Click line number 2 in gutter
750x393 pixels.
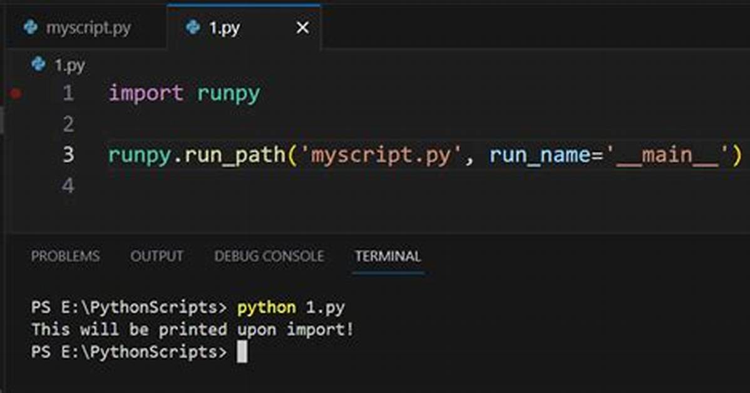[x=68, y=125]
